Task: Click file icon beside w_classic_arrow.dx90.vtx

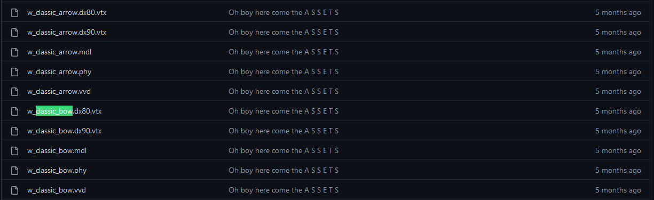Action: (x=15, y=32)
